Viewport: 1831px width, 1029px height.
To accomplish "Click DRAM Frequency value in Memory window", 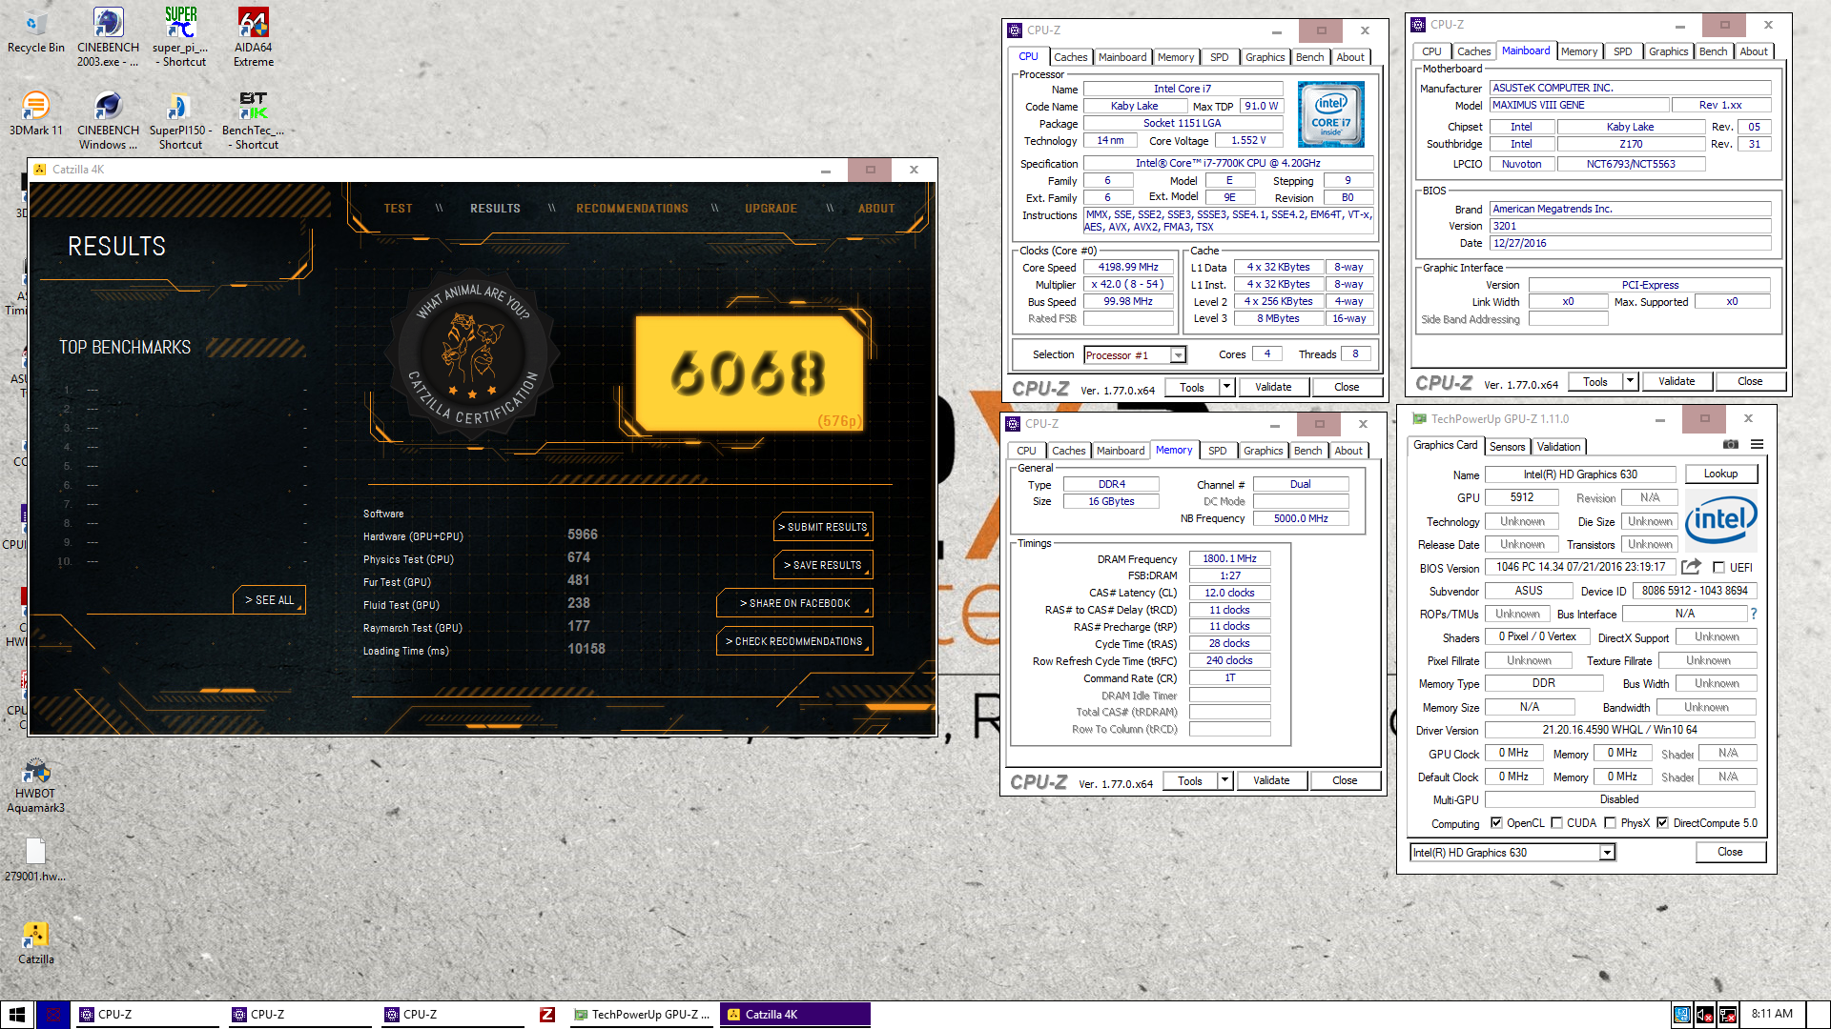I will point(1229,559).
